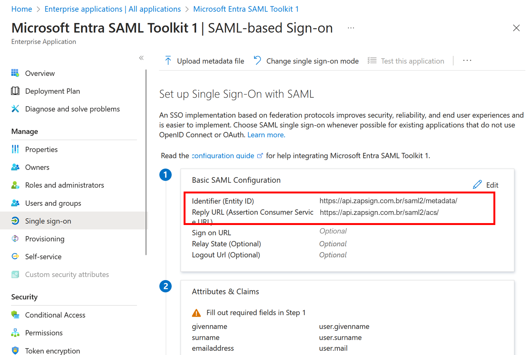Screen dimensions: 530x355
Task: Click the Diagnose and solve problems wrench icon
Action: (x=15, y=109)
